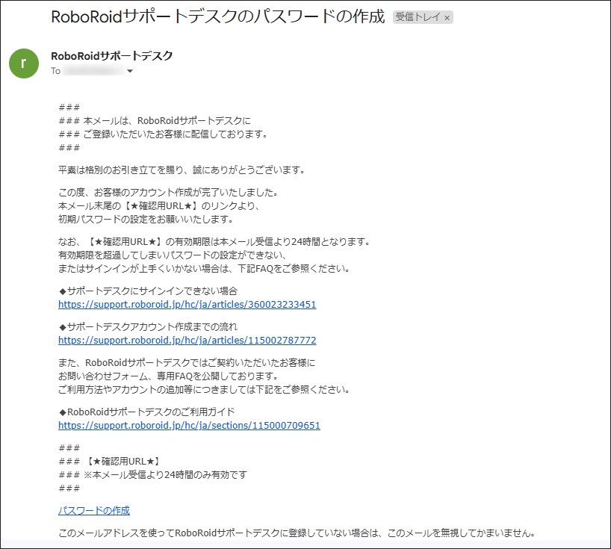Click the line この度、お客様のアカウント作成が完了いたしました。
Screen dimensions: 611x549
(x=169, y=192)
